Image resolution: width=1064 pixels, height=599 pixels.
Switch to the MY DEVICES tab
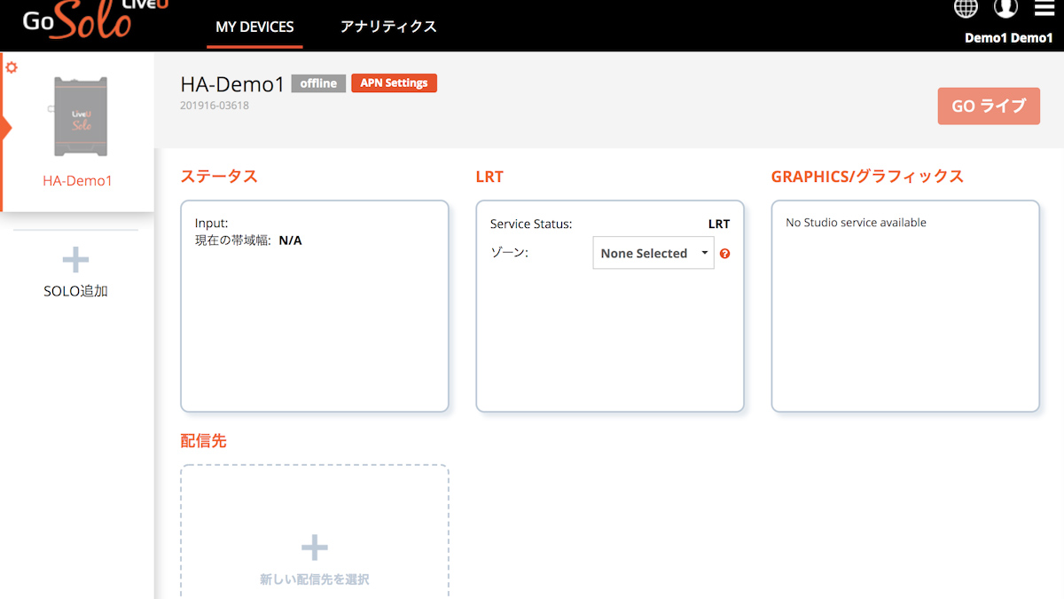[x=254, y=27]
